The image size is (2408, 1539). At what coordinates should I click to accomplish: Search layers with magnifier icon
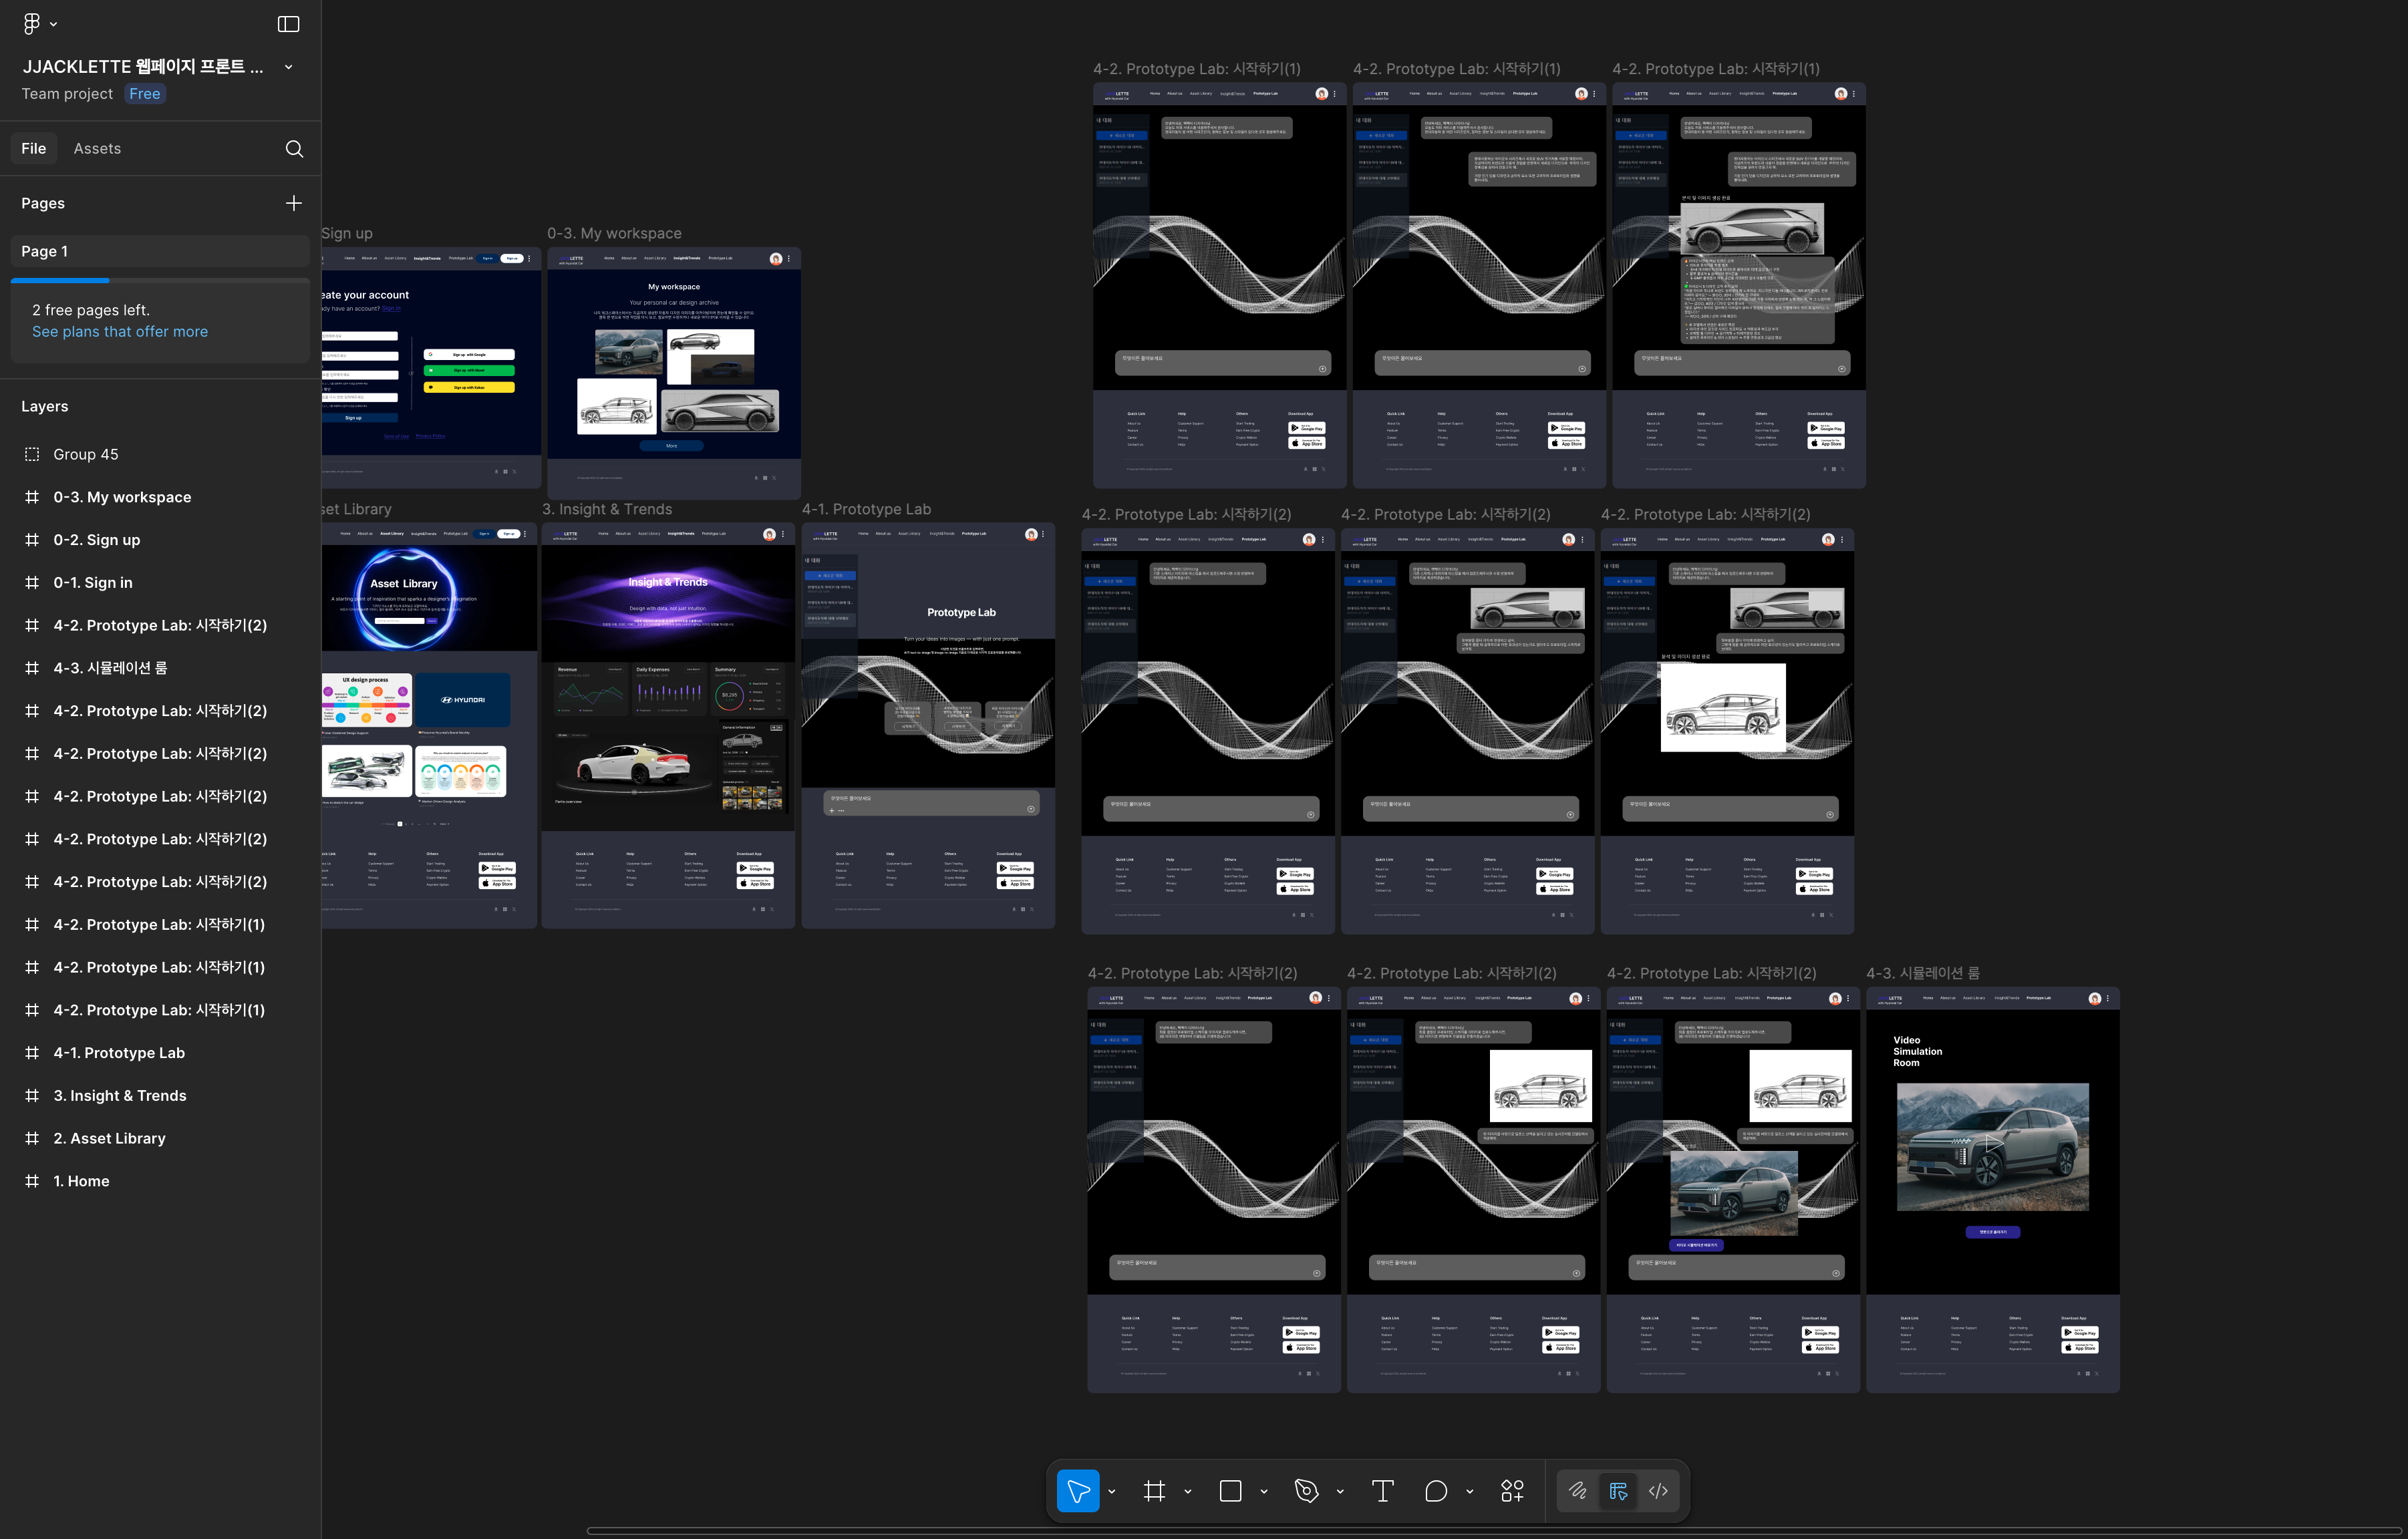(x=294, y=149)
